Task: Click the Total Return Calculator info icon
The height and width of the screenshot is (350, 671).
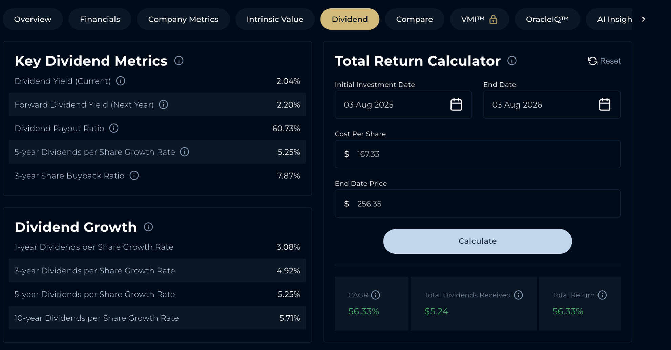Action: (512, 61)
